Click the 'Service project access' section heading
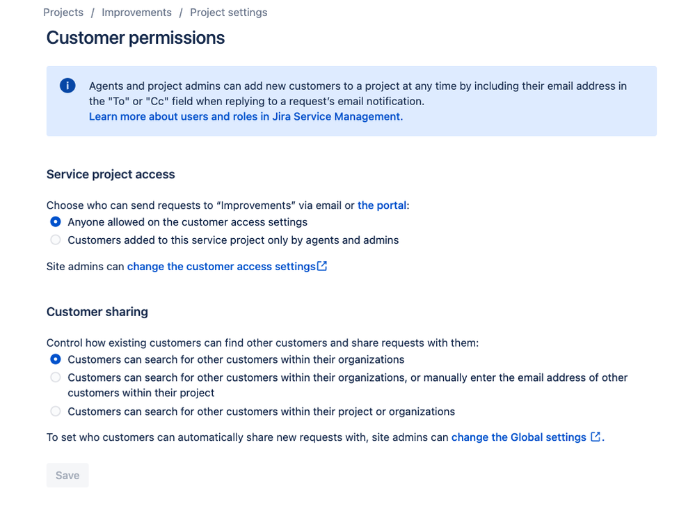 111,174
